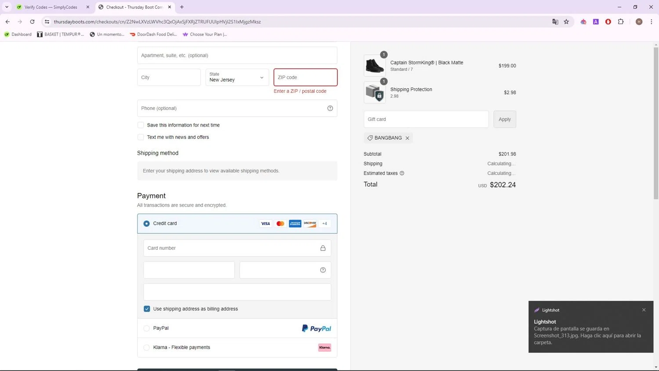Click Apply for the gift card
The width and height of the screenshot is (659, 371).
click(x=504, y=119)
